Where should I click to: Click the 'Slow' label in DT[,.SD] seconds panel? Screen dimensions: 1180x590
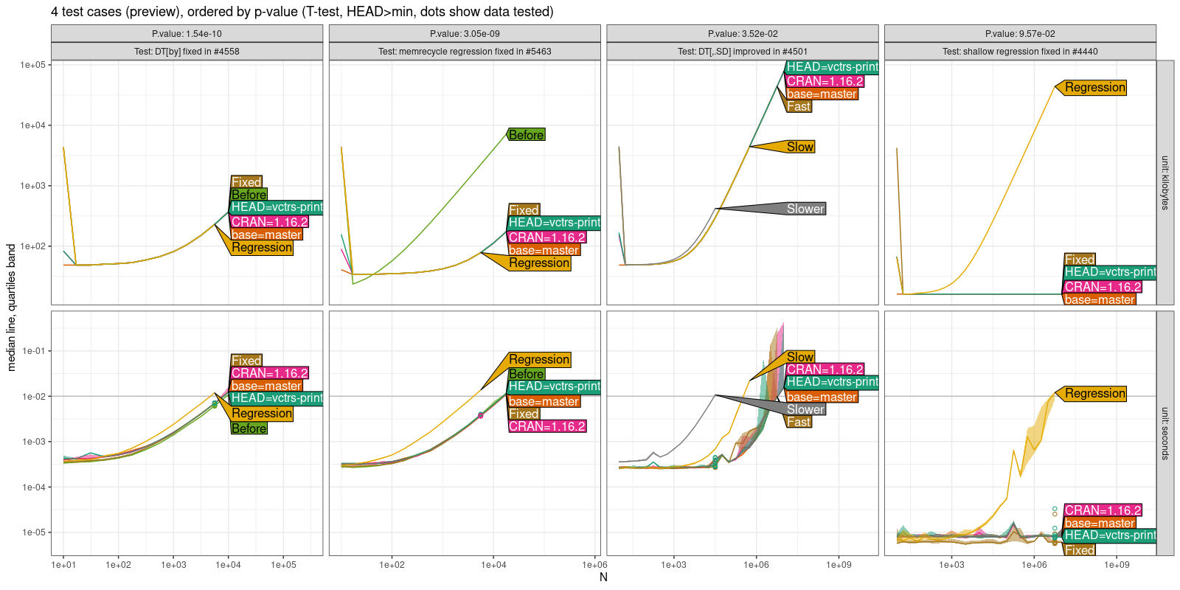click(800, 357)
